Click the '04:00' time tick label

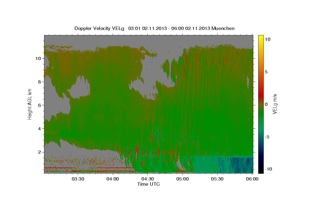pyautogui.click(x=113, y=179)
